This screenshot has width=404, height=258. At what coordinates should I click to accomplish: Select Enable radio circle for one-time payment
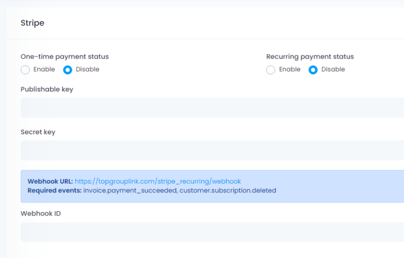tap(25, 70)
